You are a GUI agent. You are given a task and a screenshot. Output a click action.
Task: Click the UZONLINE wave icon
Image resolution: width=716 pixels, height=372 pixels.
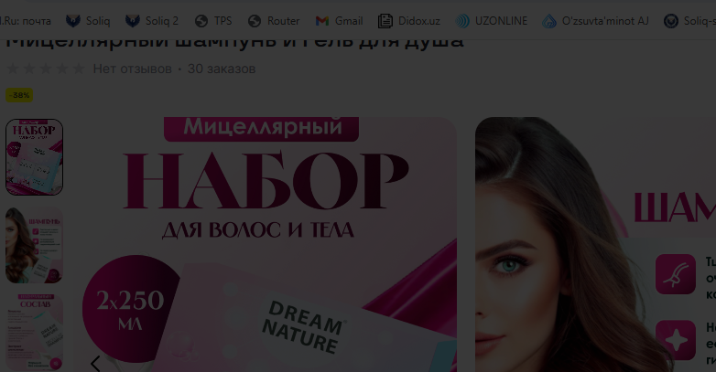pos(462,21)
